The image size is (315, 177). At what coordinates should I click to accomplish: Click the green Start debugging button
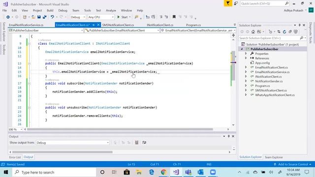coord(123,17)
